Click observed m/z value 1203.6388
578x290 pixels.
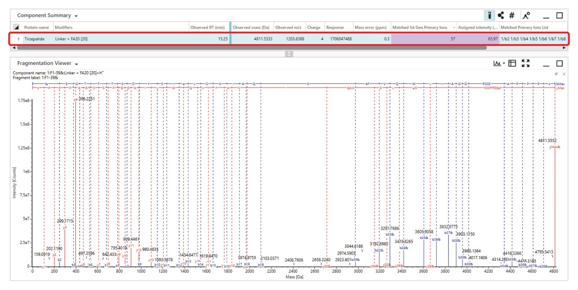pos(295,39)
